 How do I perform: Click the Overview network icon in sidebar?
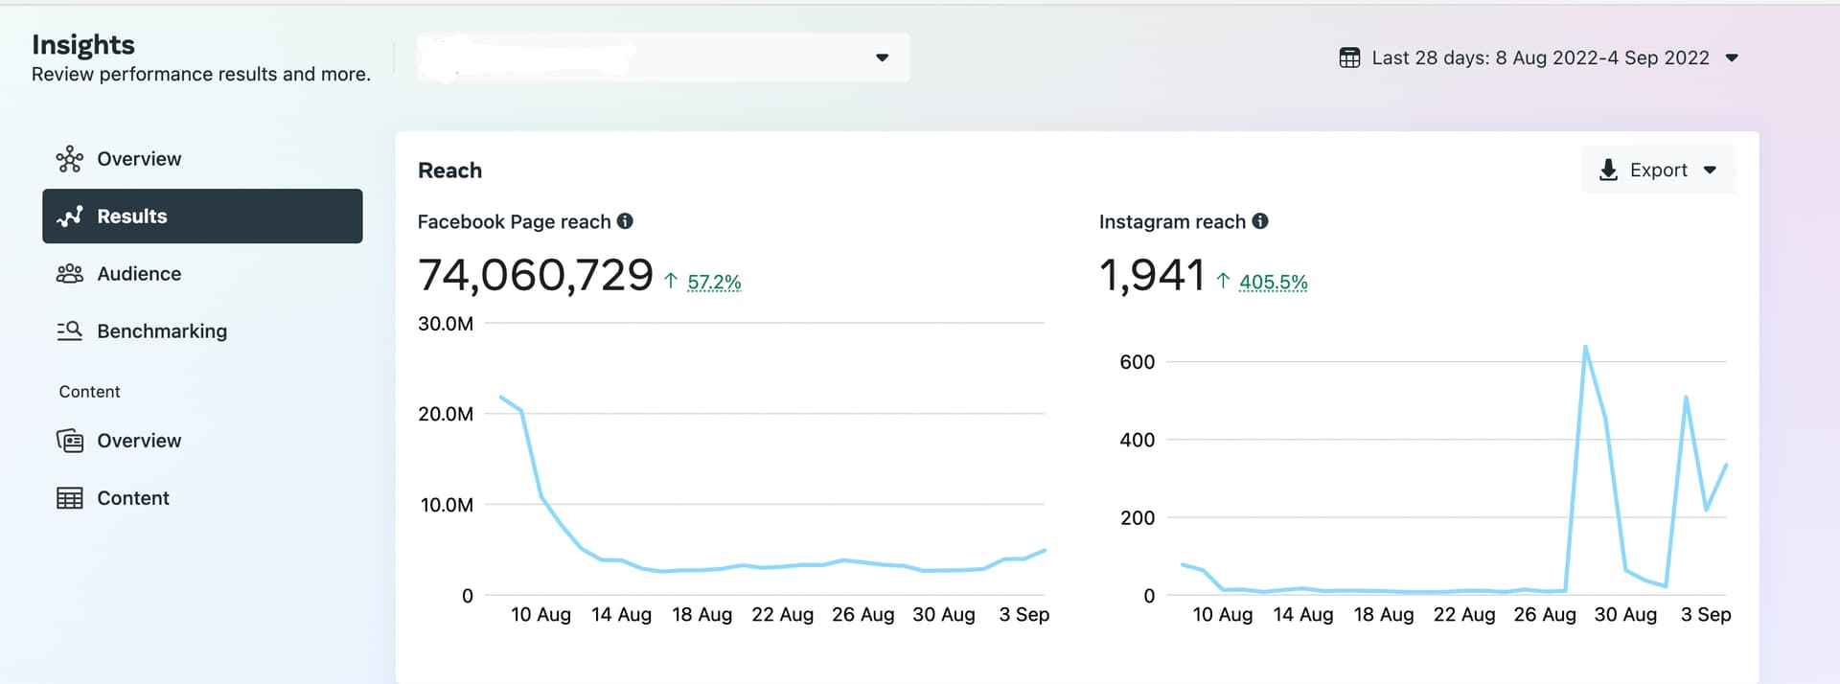coord(69,159)
